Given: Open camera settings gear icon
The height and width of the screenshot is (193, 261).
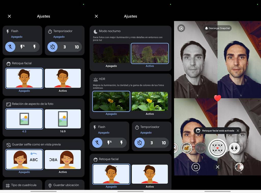Looking at the screenshot, I should 181,28.
